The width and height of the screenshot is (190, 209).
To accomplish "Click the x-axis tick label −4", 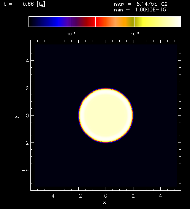I will [51, 196].
